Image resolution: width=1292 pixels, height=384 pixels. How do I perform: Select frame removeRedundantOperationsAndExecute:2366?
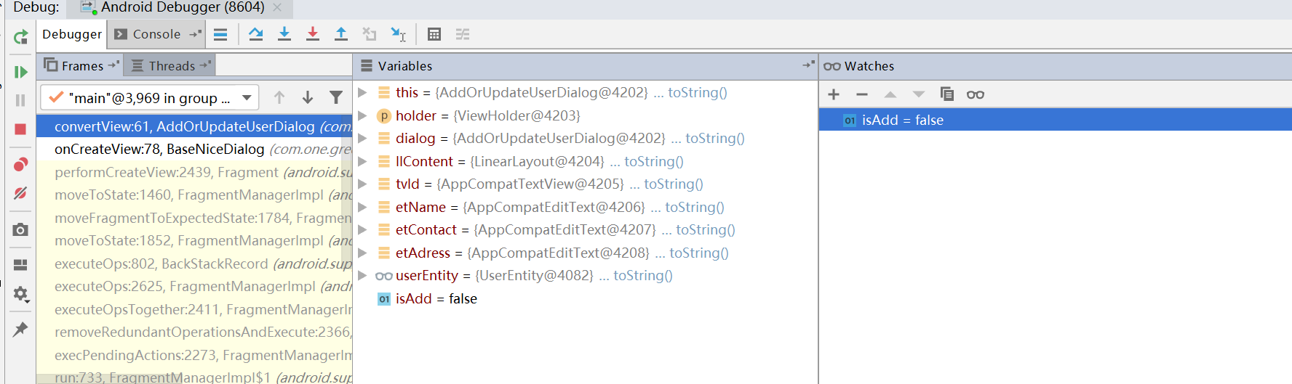[194, 332]
